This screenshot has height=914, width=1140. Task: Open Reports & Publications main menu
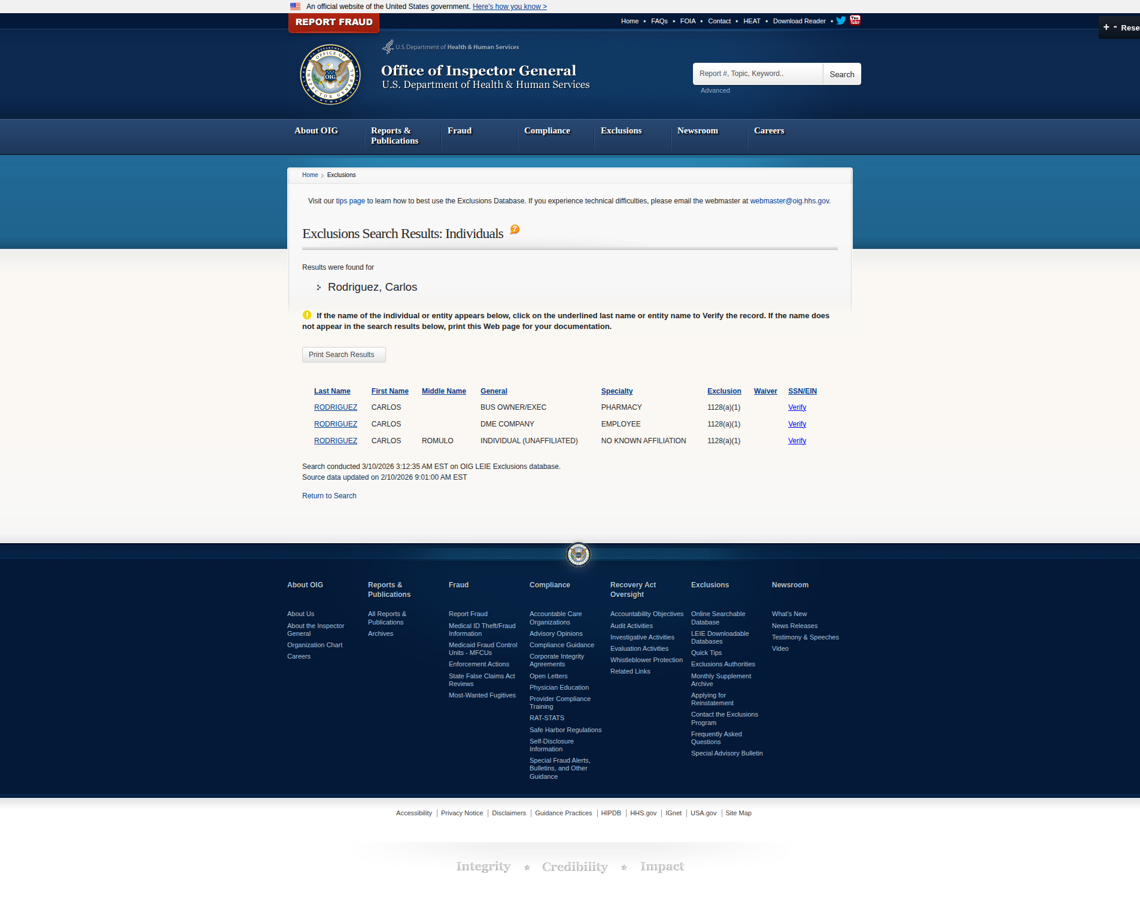[x=394, y=136]
